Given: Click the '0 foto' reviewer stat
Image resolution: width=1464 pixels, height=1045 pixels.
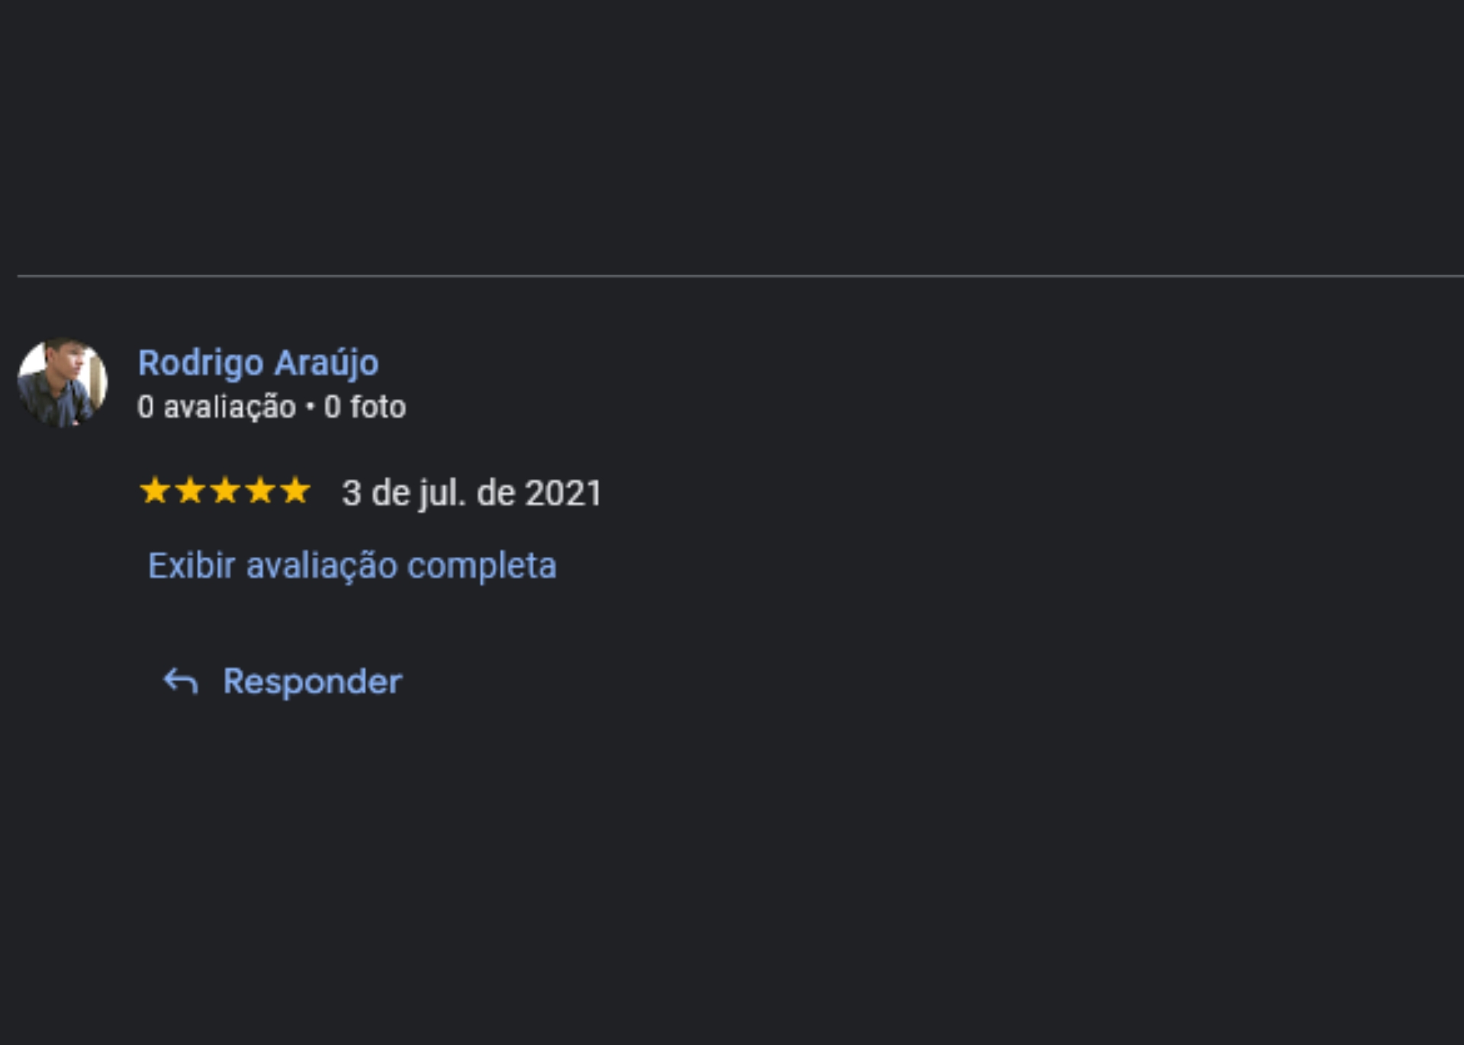Looking at the screenshot, I should coord(365,407).
